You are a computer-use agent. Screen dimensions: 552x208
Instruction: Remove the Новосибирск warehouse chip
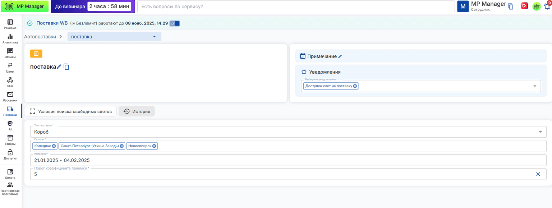(x=154, y=146)
